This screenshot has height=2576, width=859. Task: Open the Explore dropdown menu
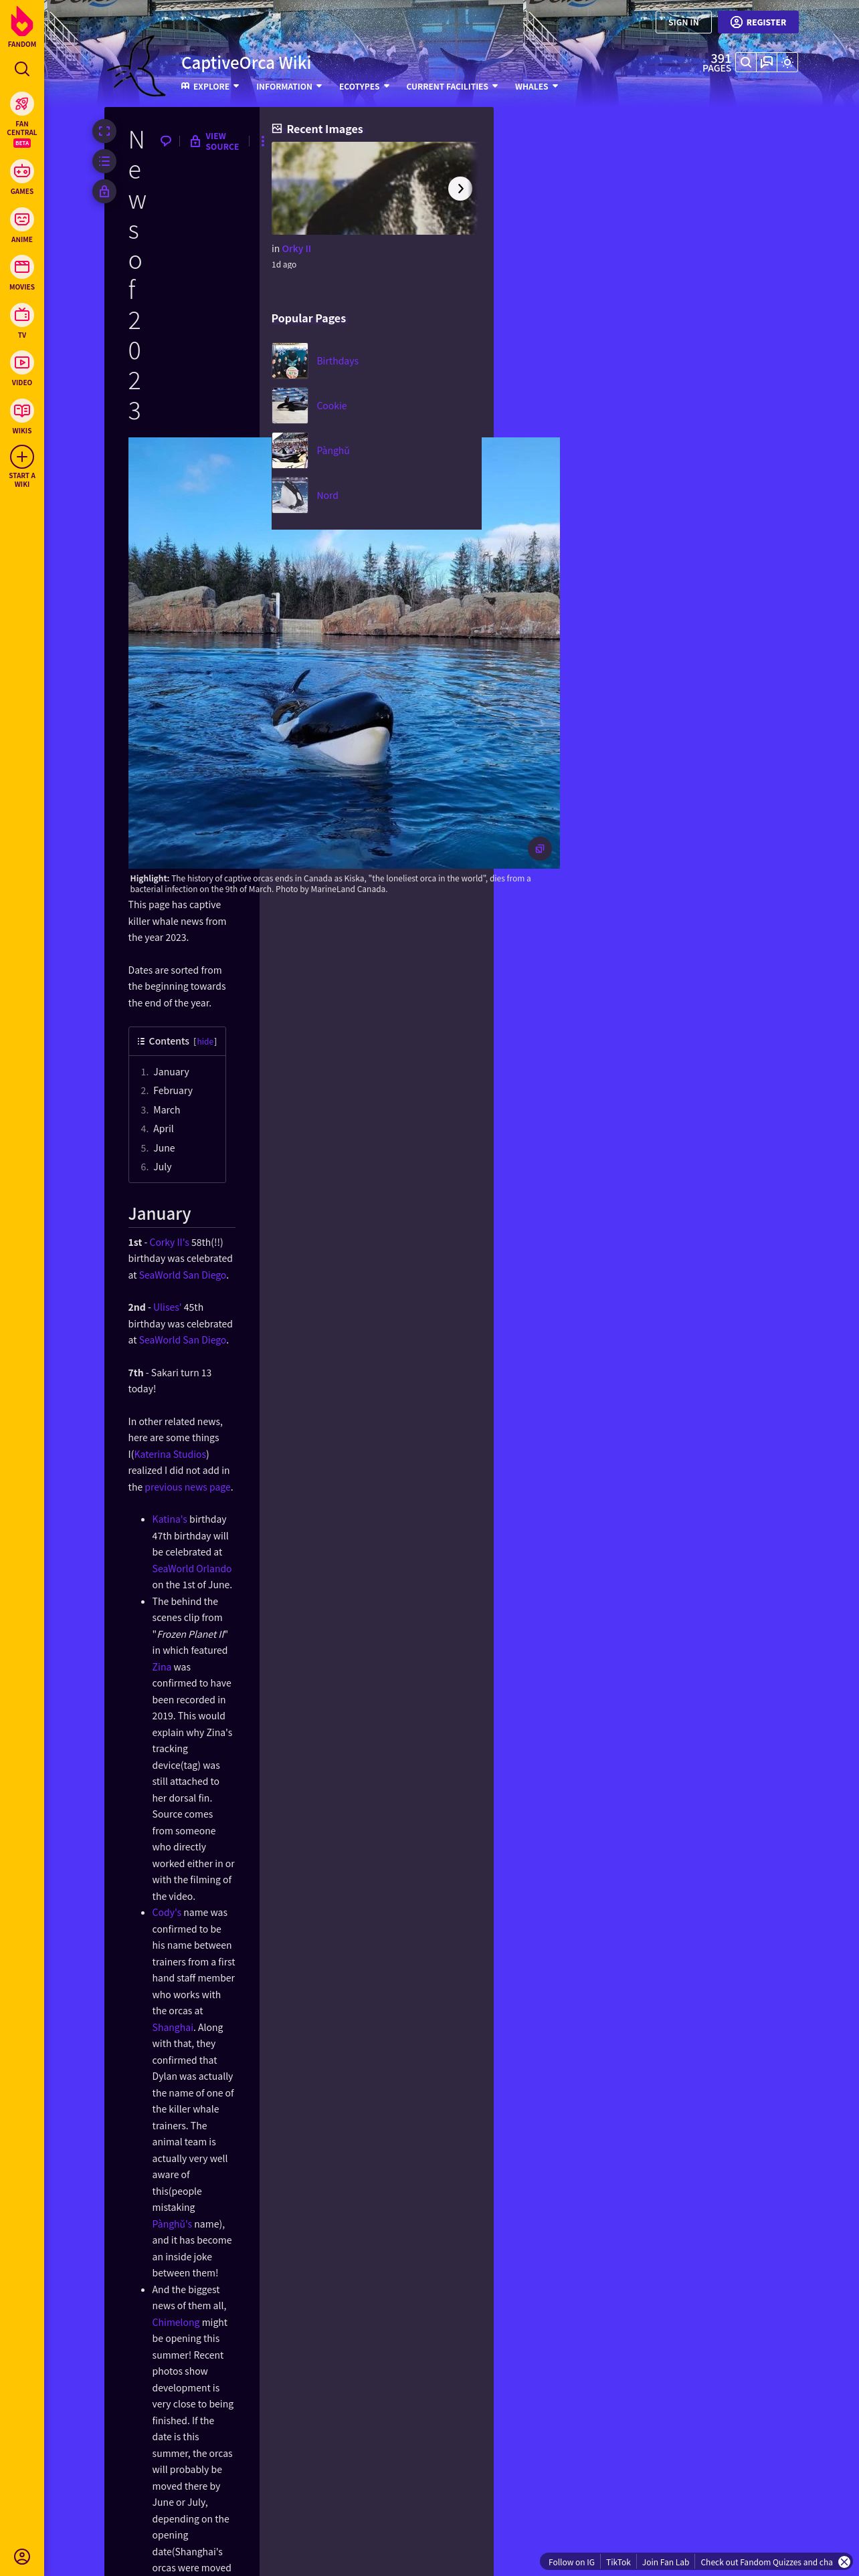(x=210, y=87)
